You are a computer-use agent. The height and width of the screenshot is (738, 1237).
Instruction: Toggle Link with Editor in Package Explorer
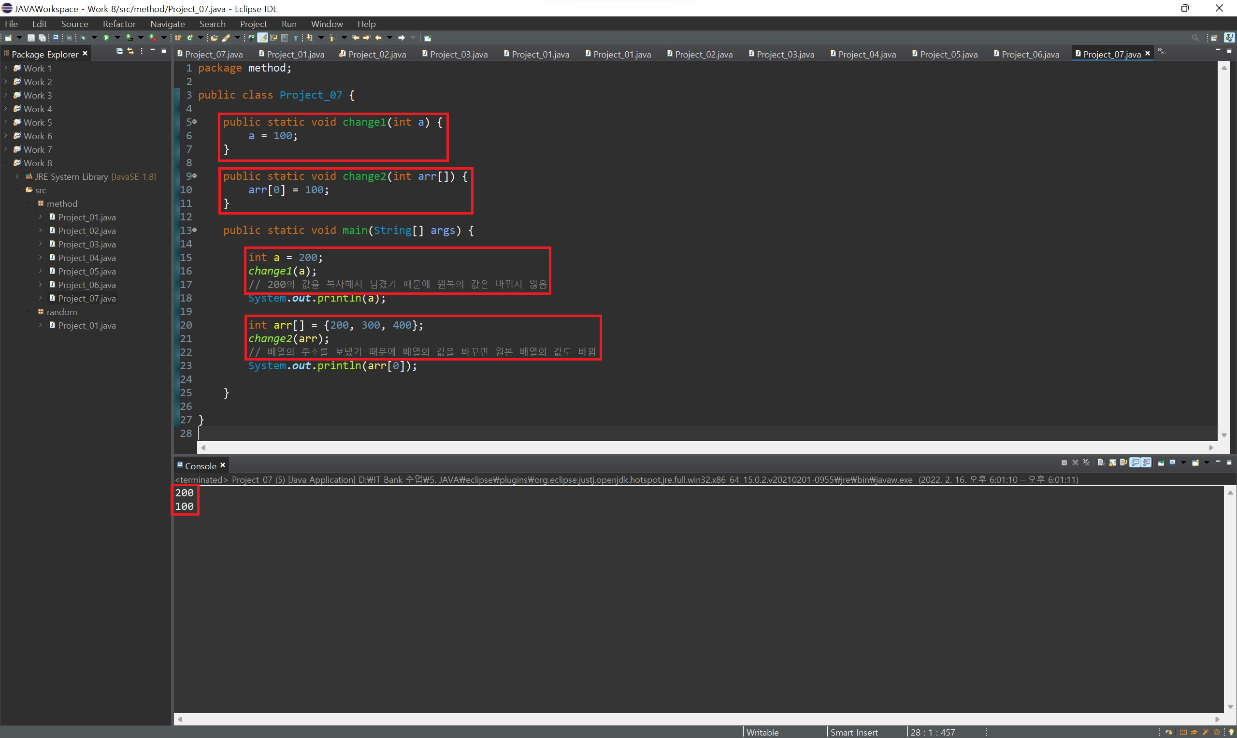coord(130,51)
